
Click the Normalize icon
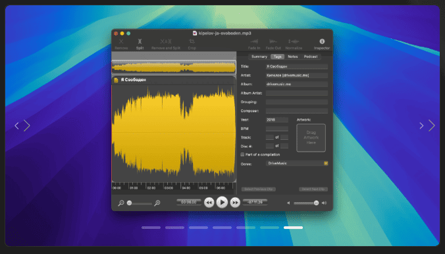point(294,42)
